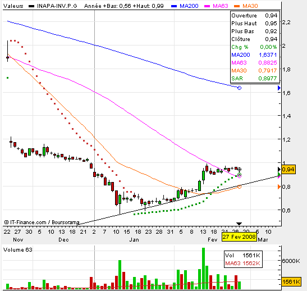Click the SAR 0,8977 value row
This screenshot has width=307, height=291.
pyautogui.click(x=254, y=79)
